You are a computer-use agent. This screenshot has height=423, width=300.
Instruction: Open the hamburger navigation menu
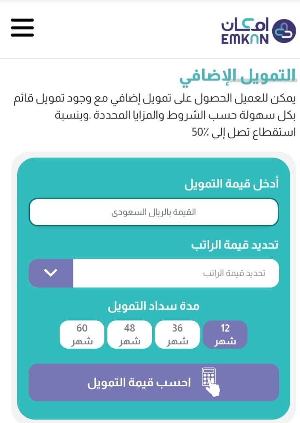(x=22, y=27)
